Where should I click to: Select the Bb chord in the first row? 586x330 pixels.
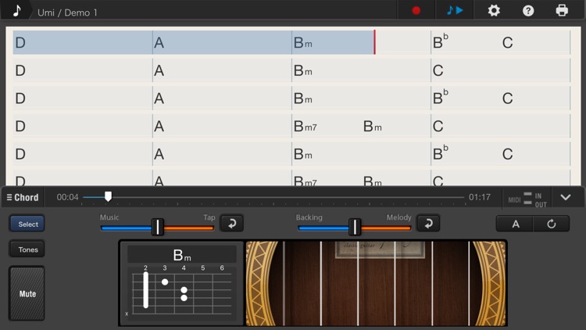[x=440, y=41]
